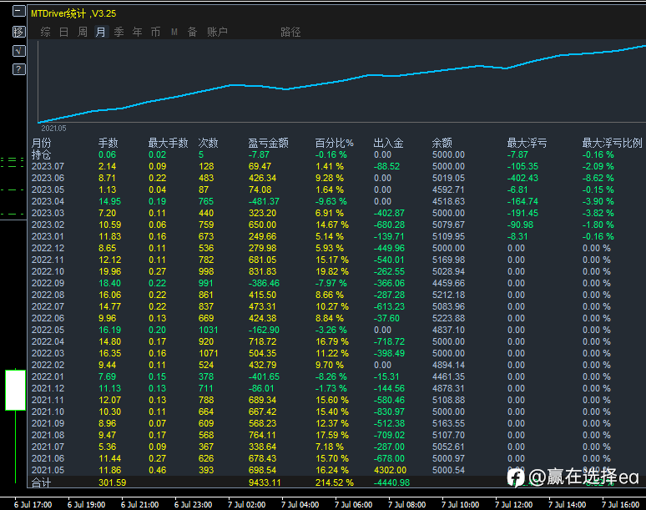Image resolution: width=646 pixels, height=510 pixels.
Task: Click the square-root checkmark icon
Action: coord(19,51)
